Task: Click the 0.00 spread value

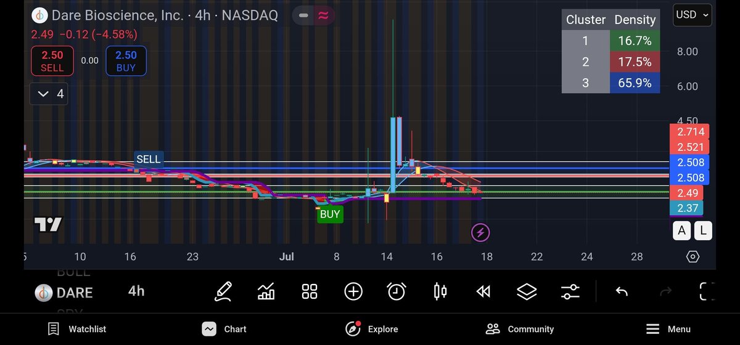Action: pyautogui.click(x=89, y=60)
